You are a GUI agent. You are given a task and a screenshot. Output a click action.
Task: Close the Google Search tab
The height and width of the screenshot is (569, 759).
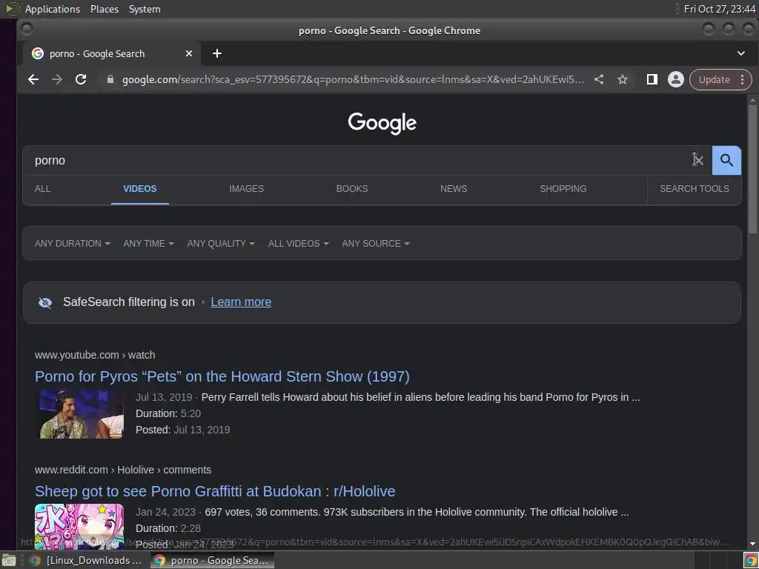tap(189, 53)
